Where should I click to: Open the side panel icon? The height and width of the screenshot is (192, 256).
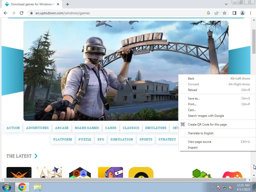tap(234, 13)
